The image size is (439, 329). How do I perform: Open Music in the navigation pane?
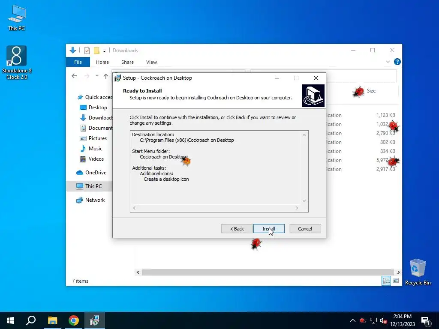tap(91, 149)
